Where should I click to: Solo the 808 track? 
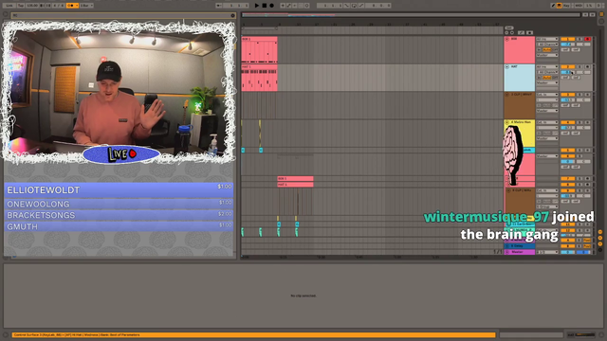(x=579, y=39)
